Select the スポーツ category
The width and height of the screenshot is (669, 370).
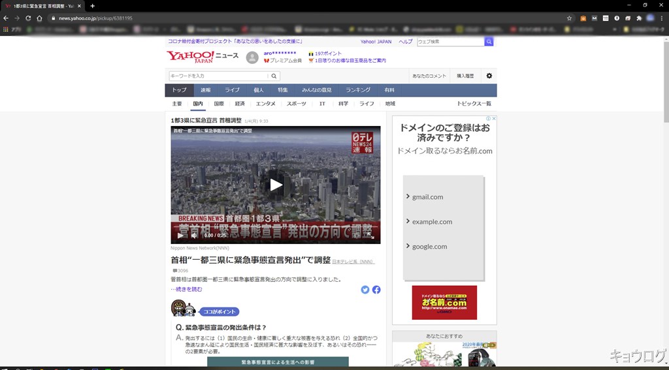pyautogui.click(x=296, y=104)
